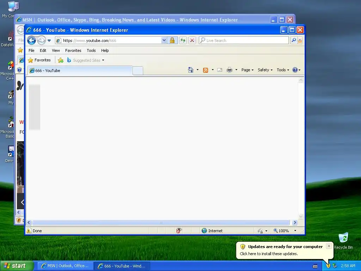Click the horizontal scrollbar left arrow
Image resolution: width=361 pixels, height=271 pixels.
(x=29, y=223)
